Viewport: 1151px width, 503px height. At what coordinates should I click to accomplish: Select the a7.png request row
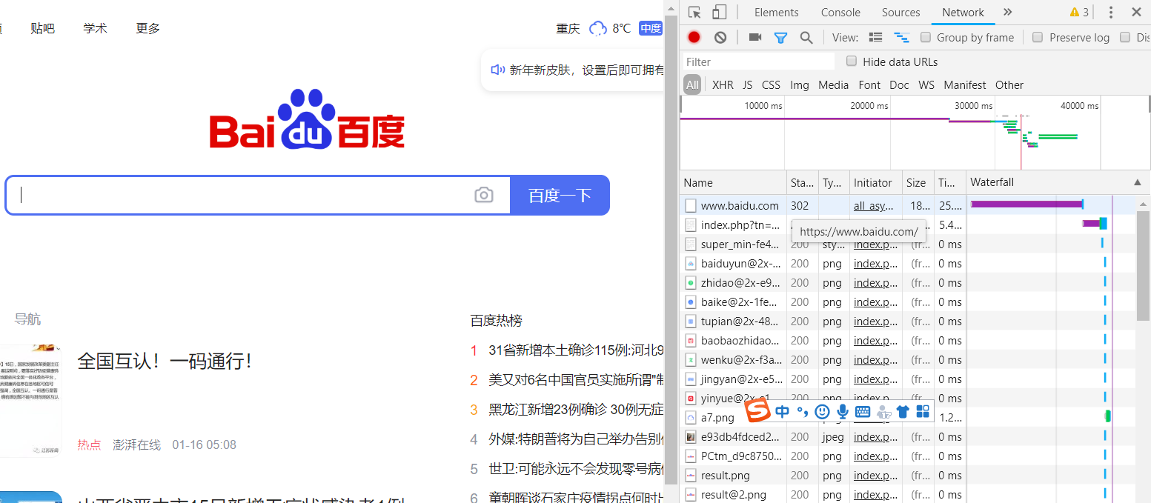coord(908,417)
